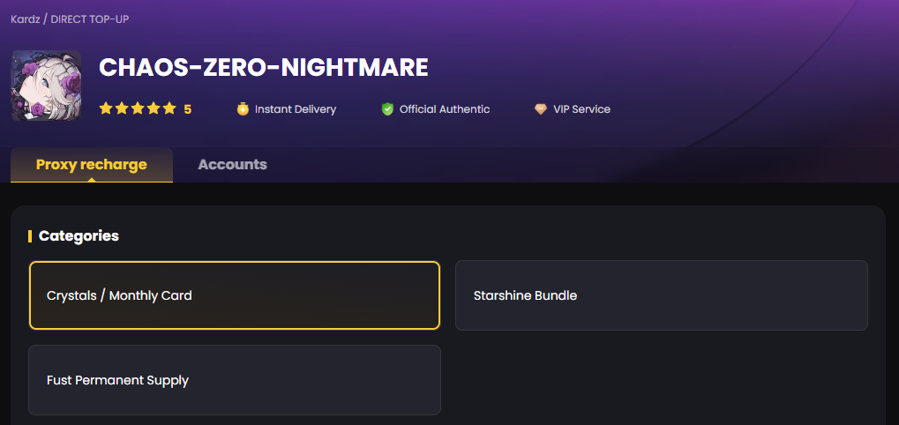Go to Kardz in the breadcrumb

pyautogui.click(x=25, y=19)
